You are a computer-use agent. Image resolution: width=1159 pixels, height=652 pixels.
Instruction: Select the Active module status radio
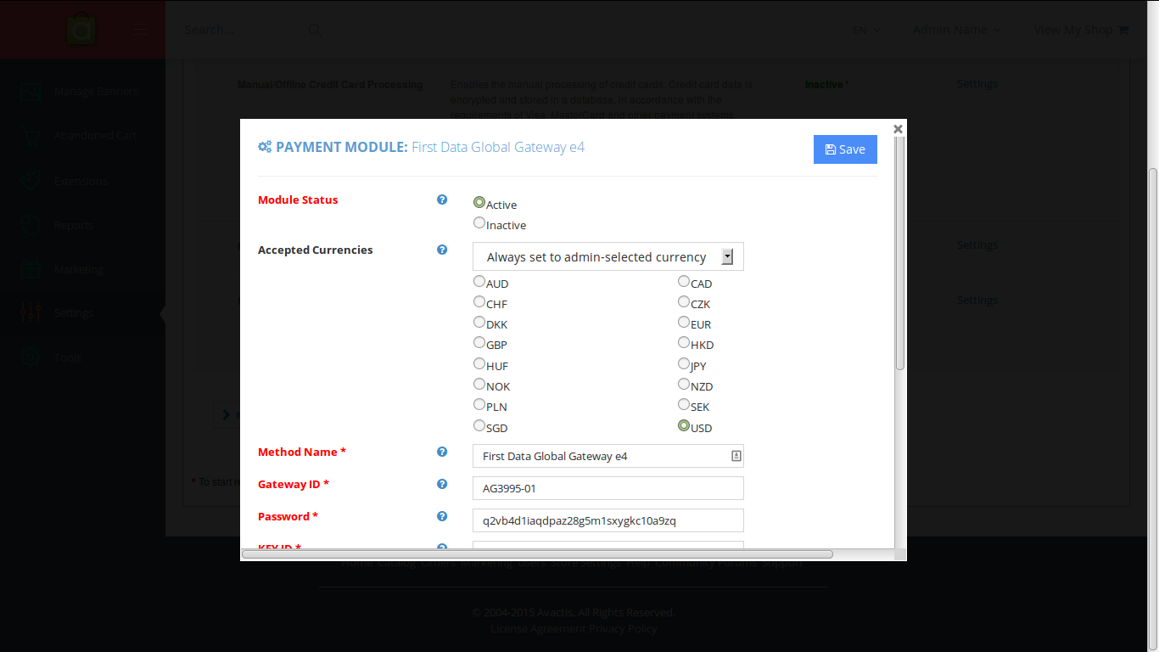[x=479, y=202]
